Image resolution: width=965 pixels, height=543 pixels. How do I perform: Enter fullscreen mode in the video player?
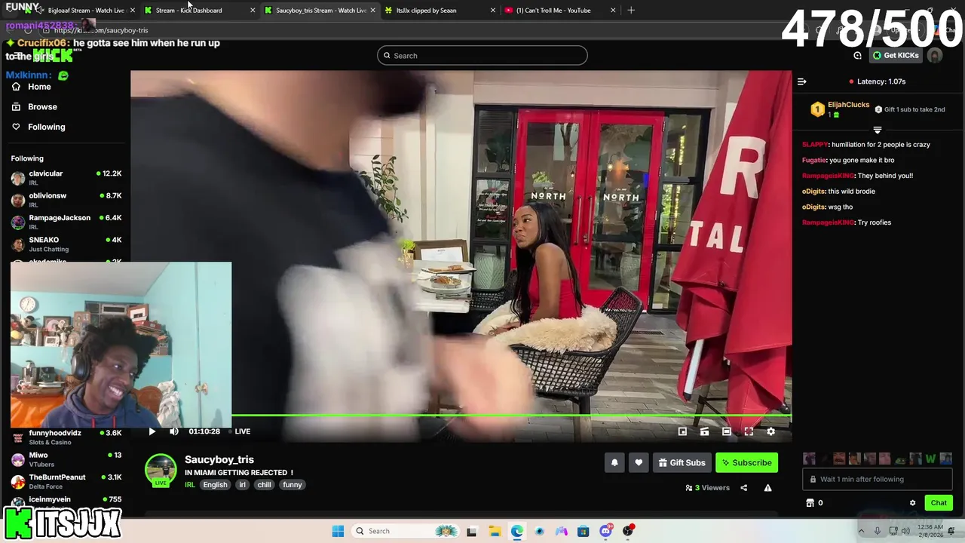(749, 431)
